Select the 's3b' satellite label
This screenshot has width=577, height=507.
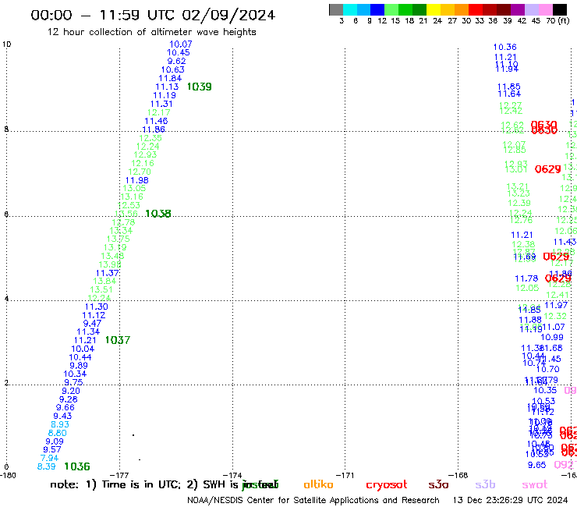tap(485, 484)
